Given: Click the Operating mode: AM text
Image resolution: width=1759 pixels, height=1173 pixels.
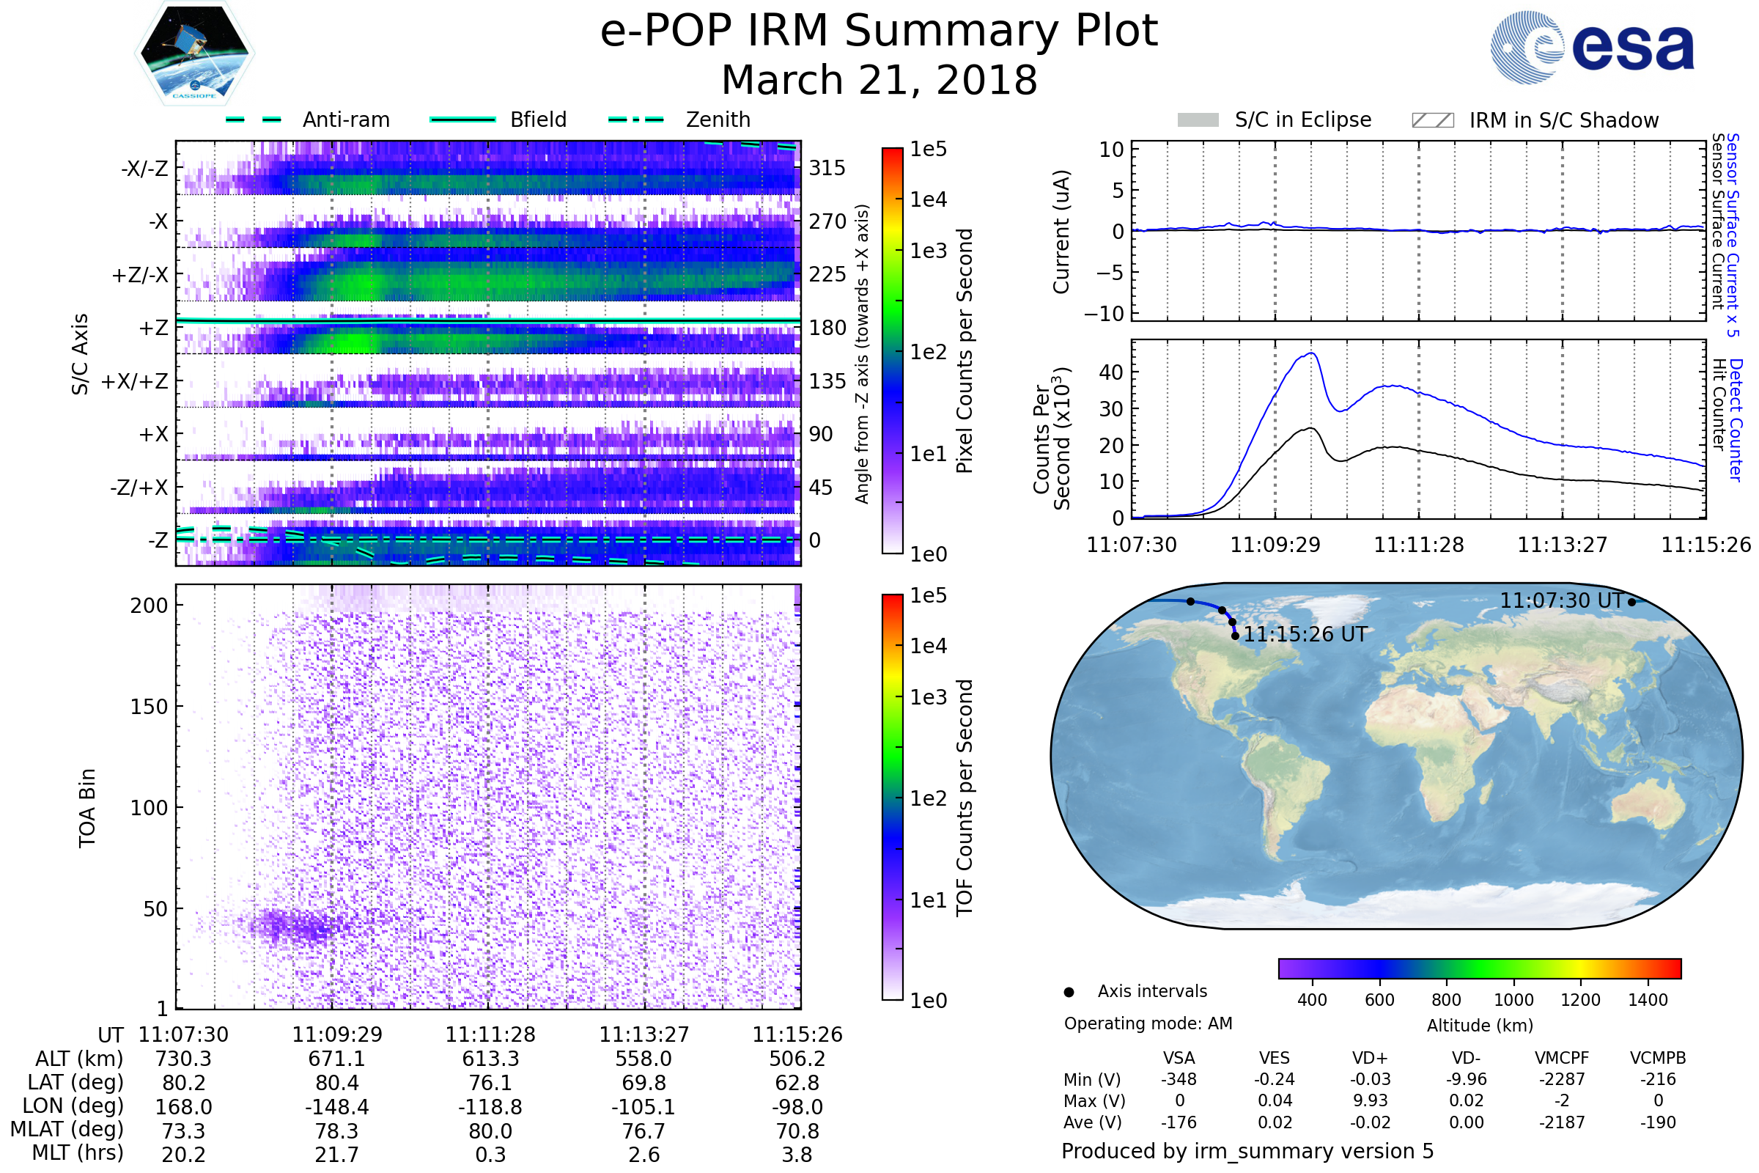Looking at the screenshot, I should coord(1148,1023).
